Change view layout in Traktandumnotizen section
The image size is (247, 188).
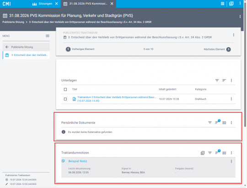pyautogui.click(x=224, y=153)
